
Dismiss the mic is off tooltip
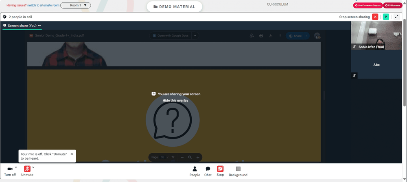click(72, 154)
